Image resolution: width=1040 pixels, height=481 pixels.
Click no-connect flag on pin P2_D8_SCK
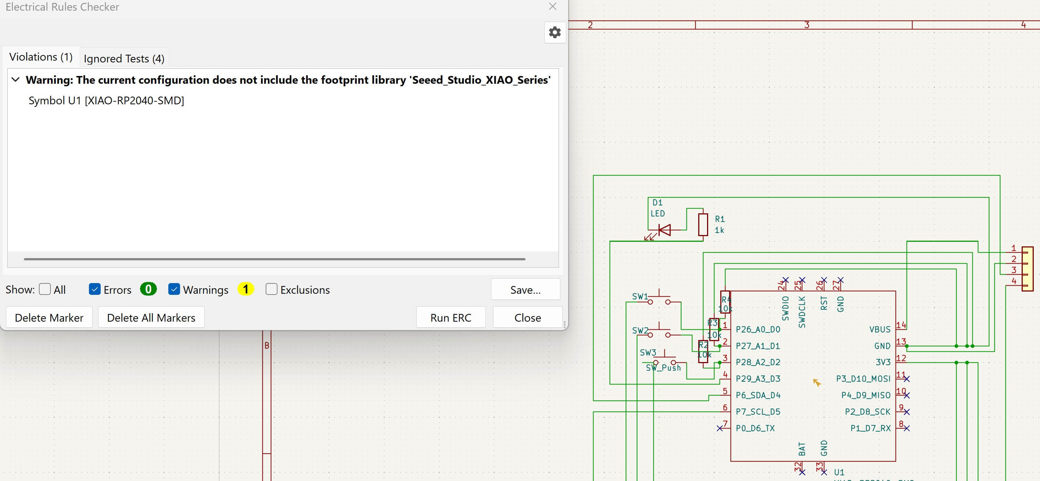(907, 412)
